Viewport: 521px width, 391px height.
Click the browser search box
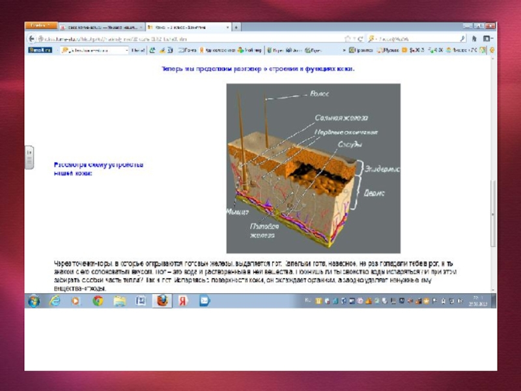point(417,39)
